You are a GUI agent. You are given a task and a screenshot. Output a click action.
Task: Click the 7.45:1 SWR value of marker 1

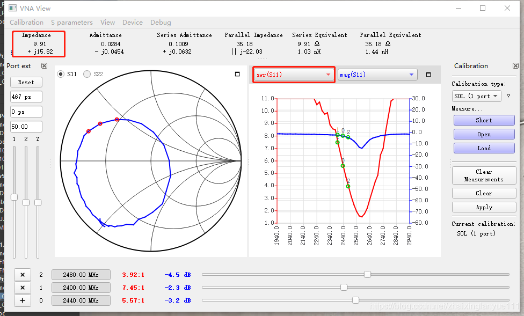tap(133, 288)
